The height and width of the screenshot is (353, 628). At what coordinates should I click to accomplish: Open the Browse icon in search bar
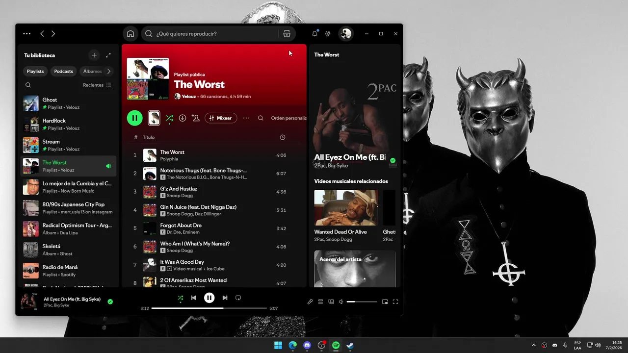pos(287,34)
